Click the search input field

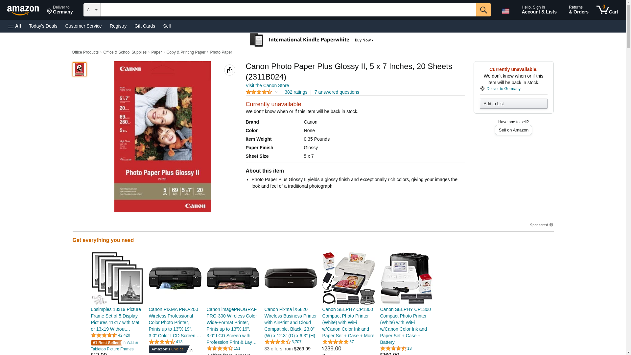288,10
